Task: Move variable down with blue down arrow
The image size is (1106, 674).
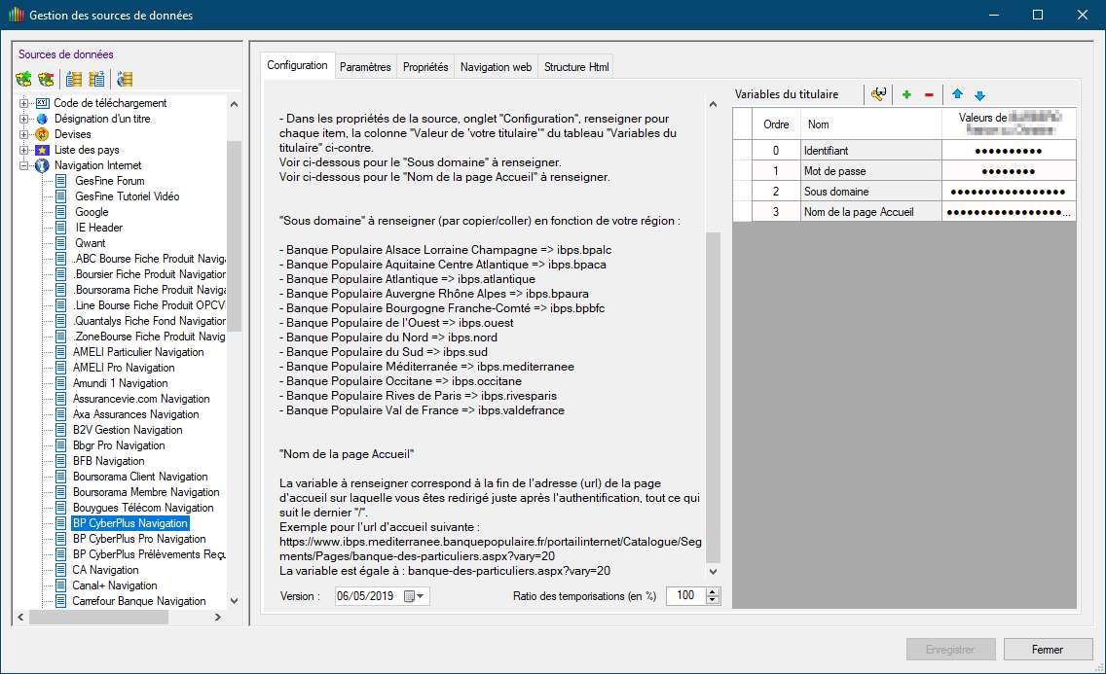Action: (979, 94)
